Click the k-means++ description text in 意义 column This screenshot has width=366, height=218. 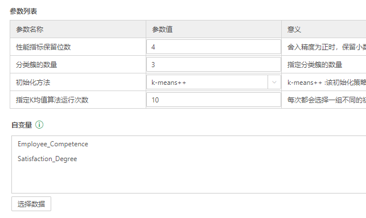point(327,82)
